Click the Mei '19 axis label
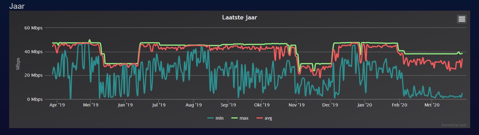 pos(91,105)
